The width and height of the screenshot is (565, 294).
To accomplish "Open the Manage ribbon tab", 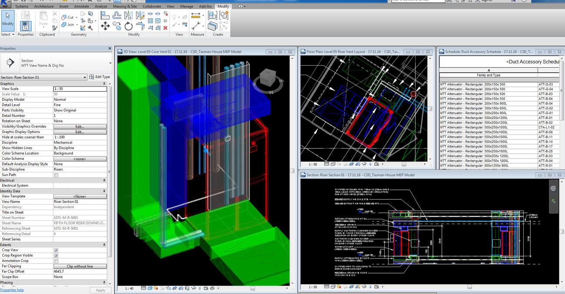I will (187, 7).
